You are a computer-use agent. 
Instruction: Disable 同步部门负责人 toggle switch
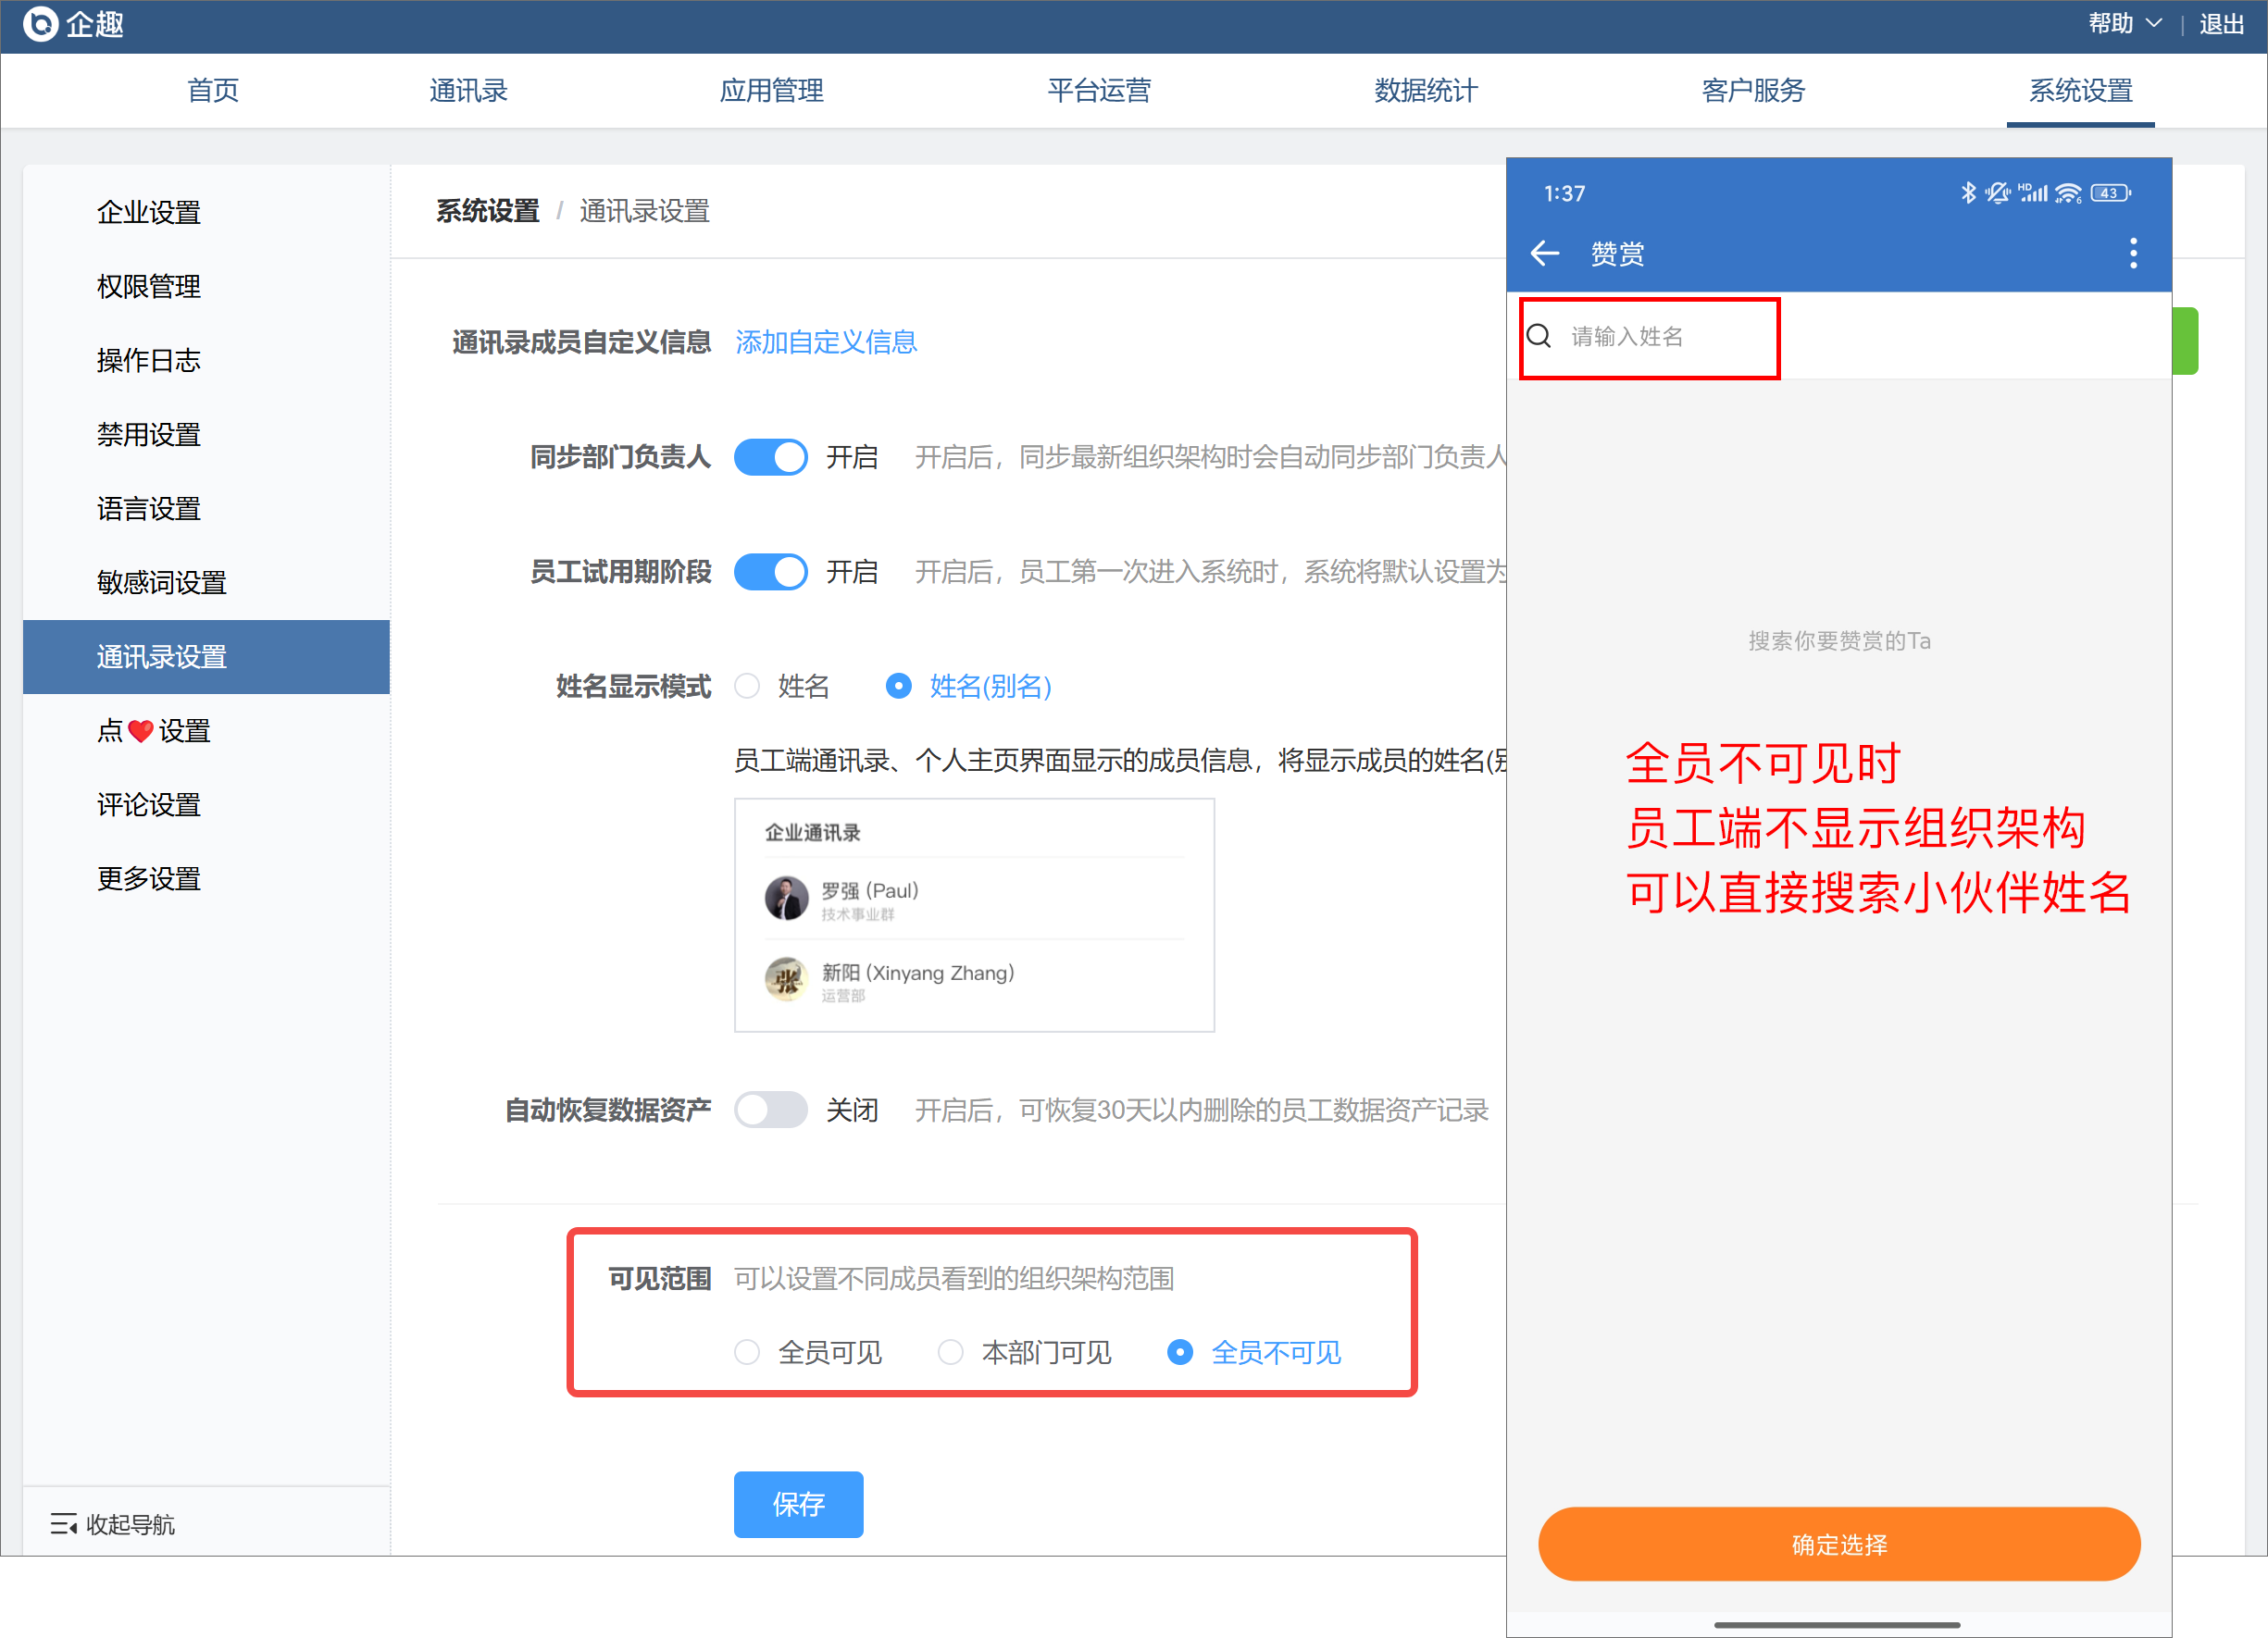tap(770, 458)
